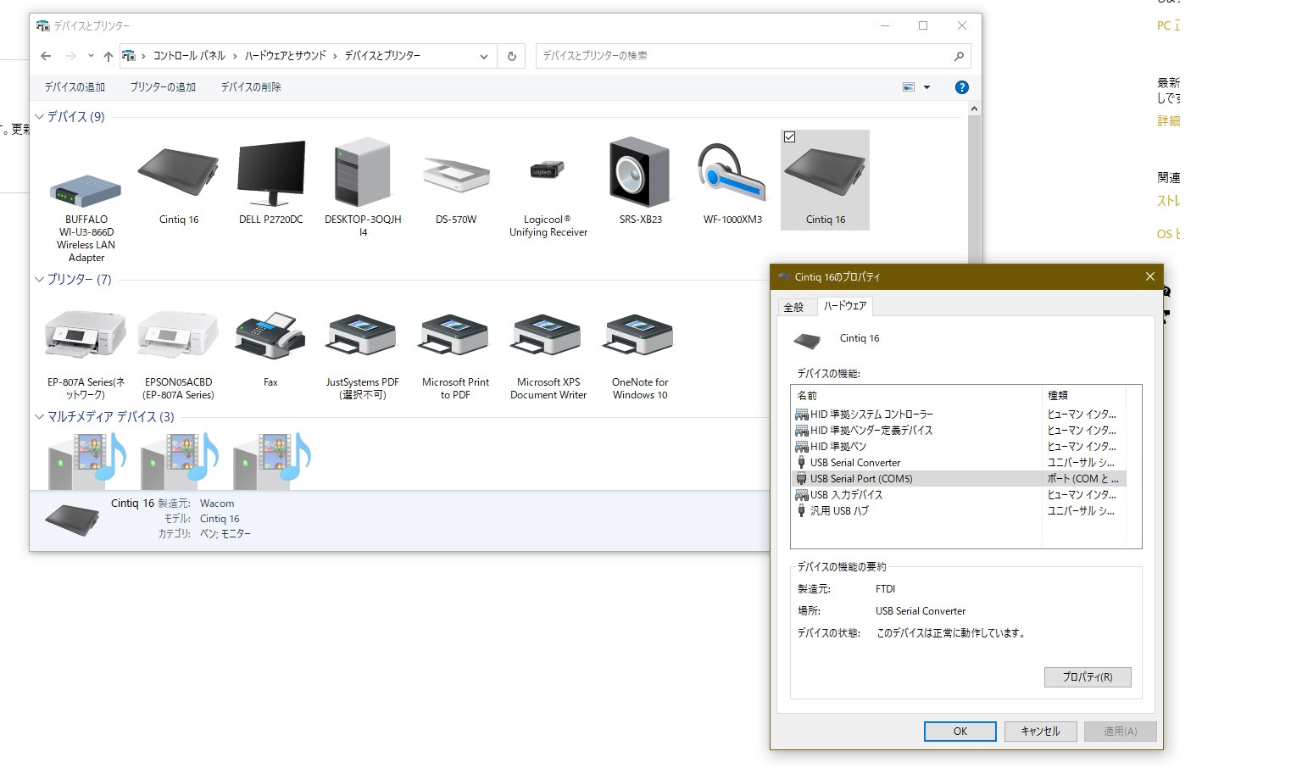Select the EP-807A Series network printer
This screenshot has width=1302, height=768.
point(86,354)
